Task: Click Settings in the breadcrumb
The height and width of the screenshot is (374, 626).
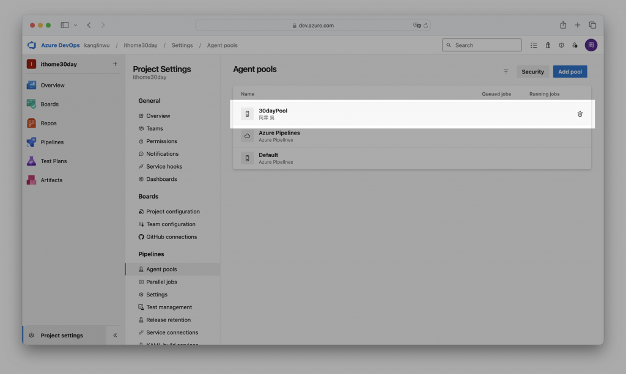Action: point(182,45)
